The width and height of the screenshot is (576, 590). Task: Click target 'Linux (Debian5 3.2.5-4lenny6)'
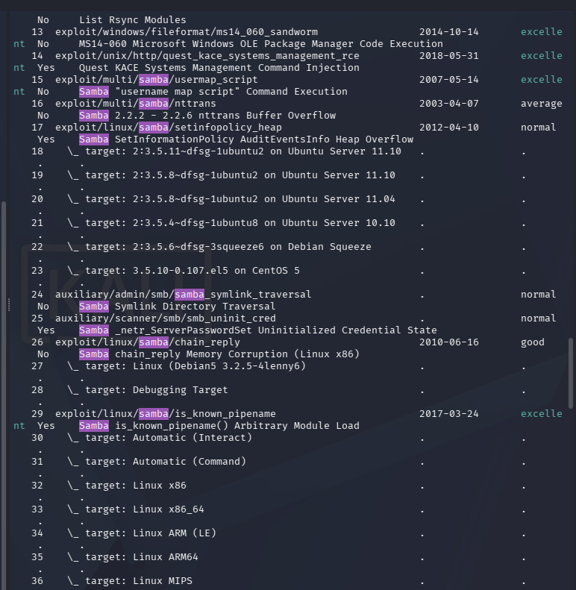[x=219, y=366]
